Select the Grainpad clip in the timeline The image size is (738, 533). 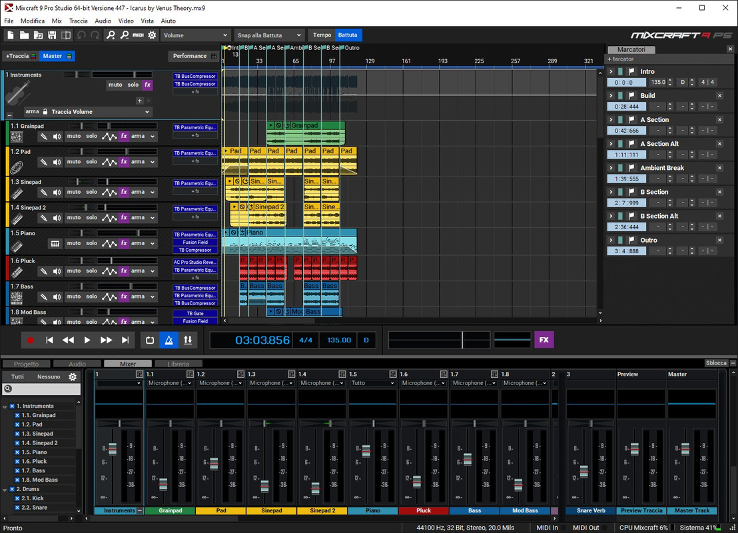pos(306,133)
